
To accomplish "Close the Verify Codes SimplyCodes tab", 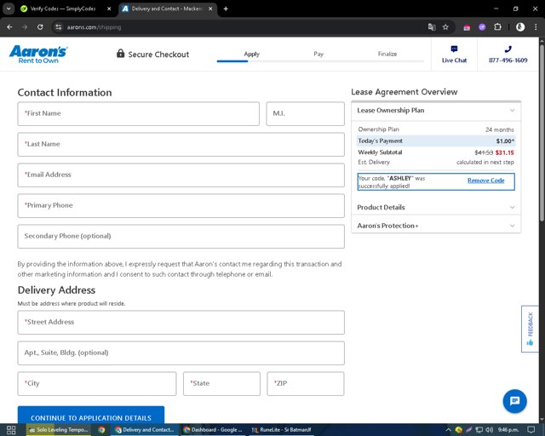I will [x=109, y=9].
